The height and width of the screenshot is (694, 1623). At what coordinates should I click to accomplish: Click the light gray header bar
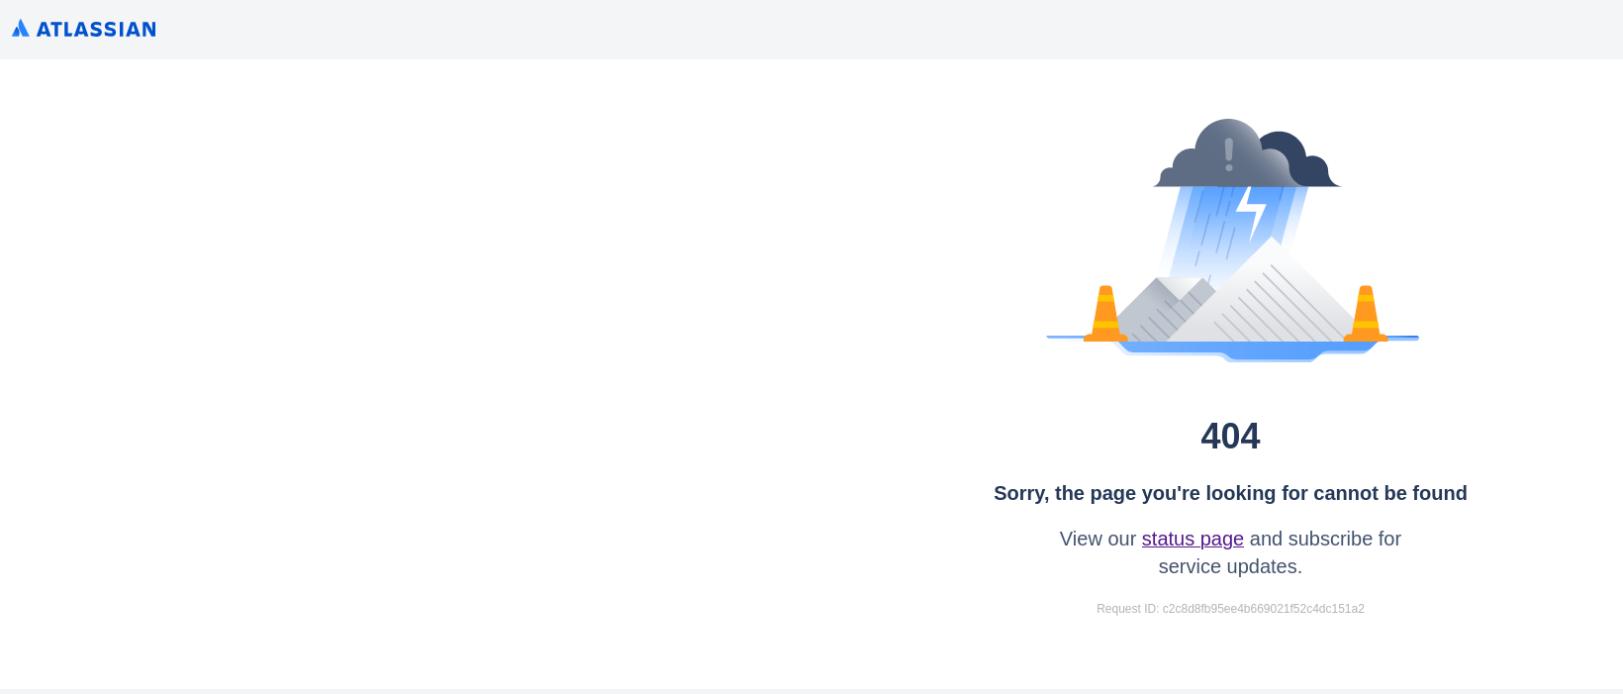792,29
